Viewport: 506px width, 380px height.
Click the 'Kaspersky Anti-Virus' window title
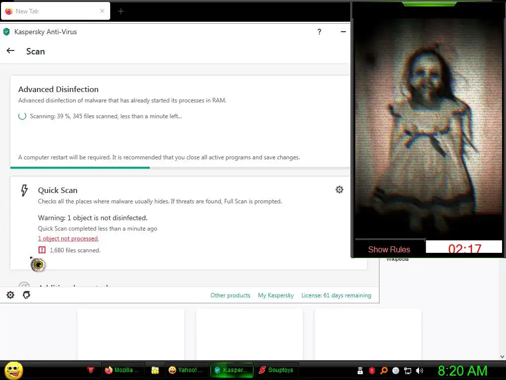pyautogui.click(x=45, y=32)
